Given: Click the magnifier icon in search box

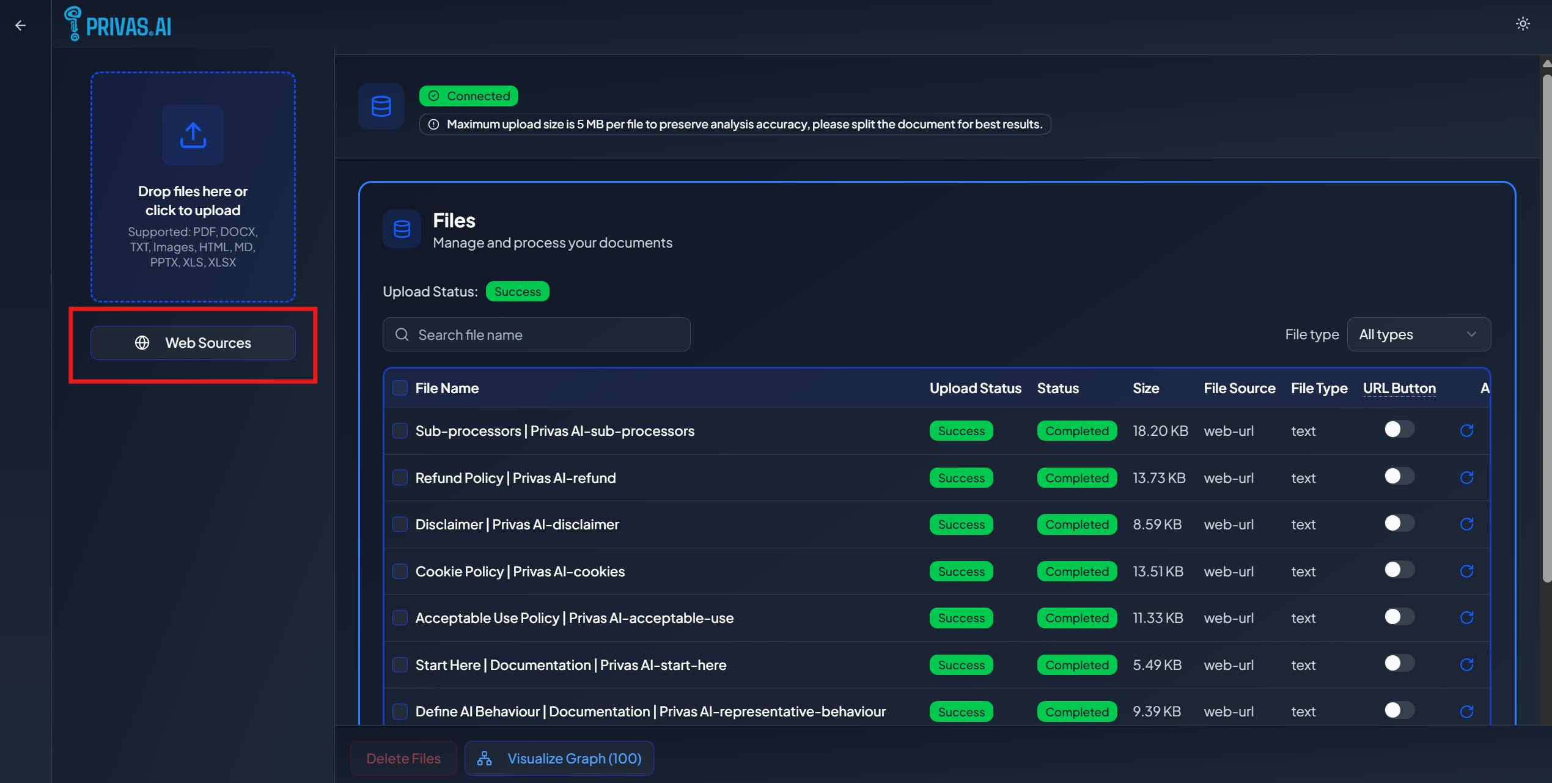Looking at the screenshot, I should 402,334.
